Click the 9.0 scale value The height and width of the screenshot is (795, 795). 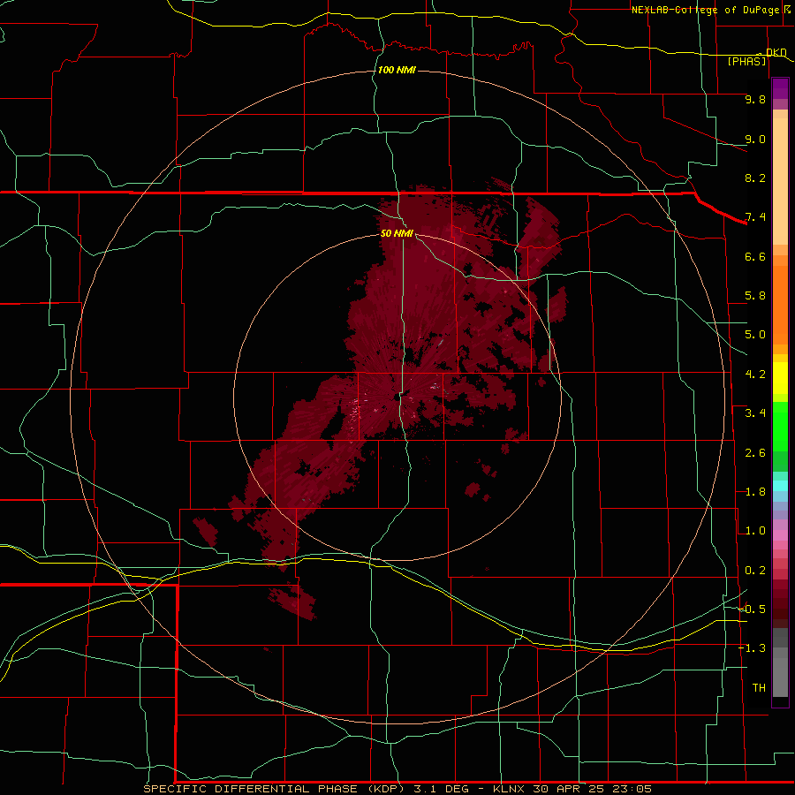[x=755, y=139]
